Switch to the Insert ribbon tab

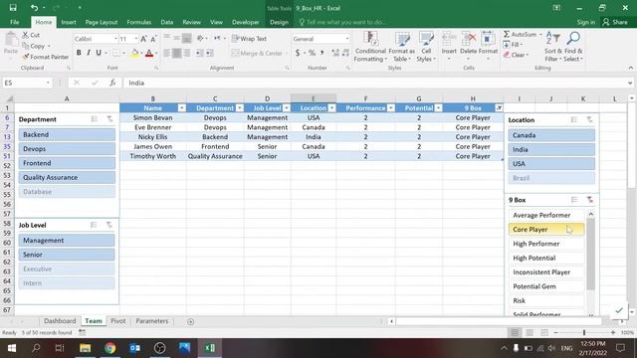pos(69,22)
